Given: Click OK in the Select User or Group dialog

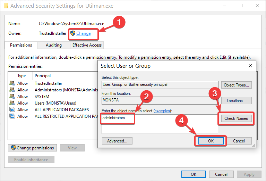Looking at the screenshot, I should point(211,141).
